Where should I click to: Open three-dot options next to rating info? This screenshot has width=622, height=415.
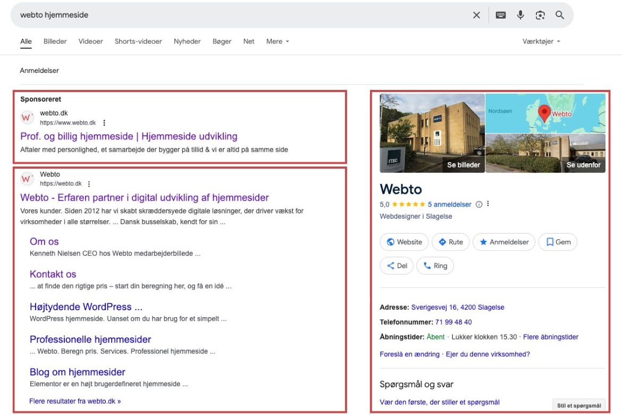pos(488,204)
